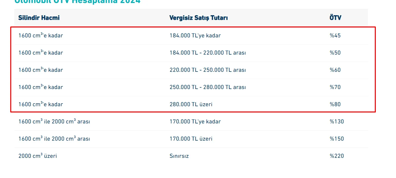Viewport: 396px width, 178px height.
Task: Select the %50 ÖTV rate cell
Action: [x=335, y=53]
